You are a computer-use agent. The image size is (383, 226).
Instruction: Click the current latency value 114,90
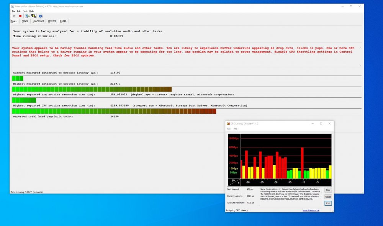[x=115, y=73]
